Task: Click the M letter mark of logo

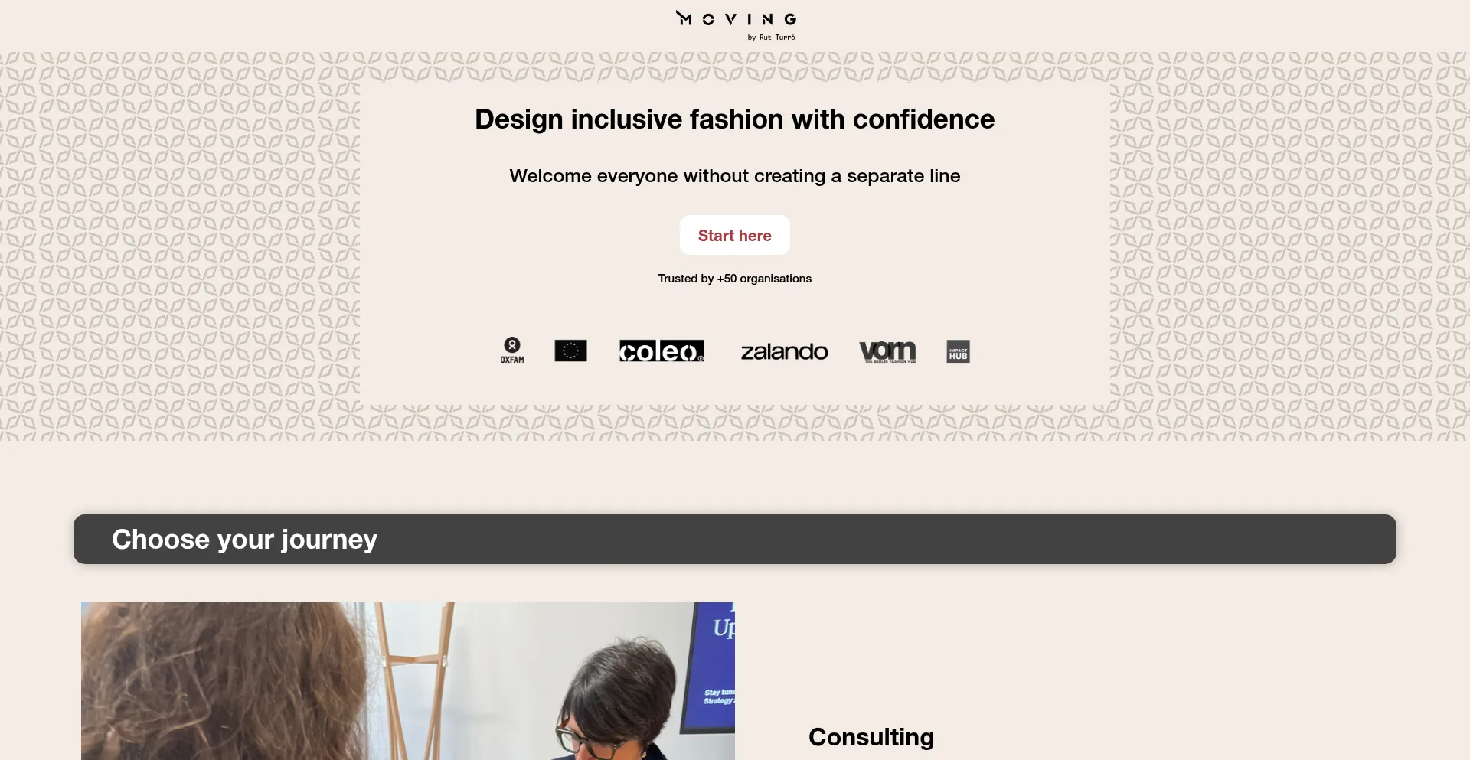Action: 684,18
